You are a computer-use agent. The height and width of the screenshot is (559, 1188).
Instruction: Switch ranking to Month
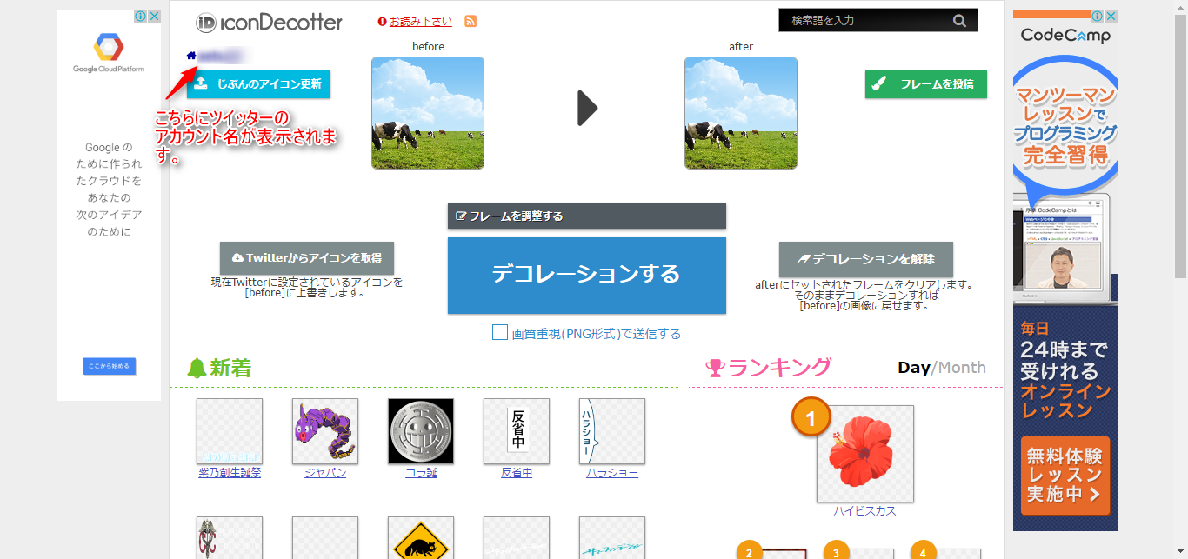962,368
